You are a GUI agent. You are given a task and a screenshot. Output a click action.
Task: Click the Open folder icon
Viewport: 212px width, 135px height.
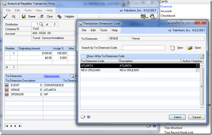point(190,48)
